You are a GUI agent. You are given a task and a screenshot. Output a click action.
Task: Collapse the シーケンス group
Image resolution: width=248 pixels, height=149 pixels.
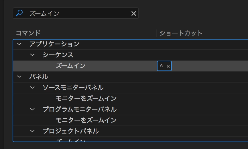coord(32,55)
